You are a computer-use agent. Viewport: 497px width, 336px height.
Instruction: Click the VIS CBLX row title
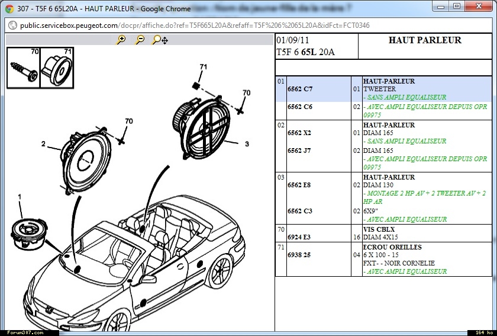379,229
